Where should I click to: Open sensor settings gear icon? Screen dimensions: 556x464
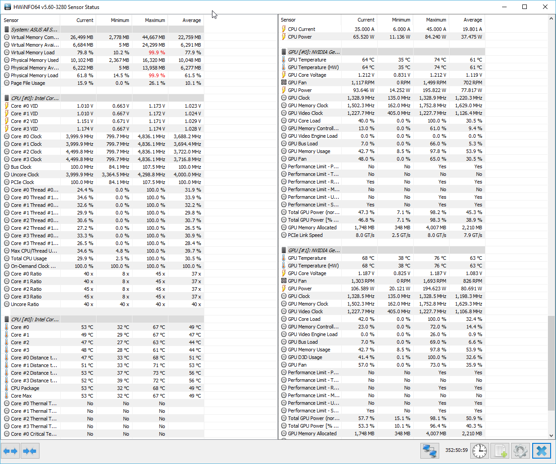(x=520, y=451)
